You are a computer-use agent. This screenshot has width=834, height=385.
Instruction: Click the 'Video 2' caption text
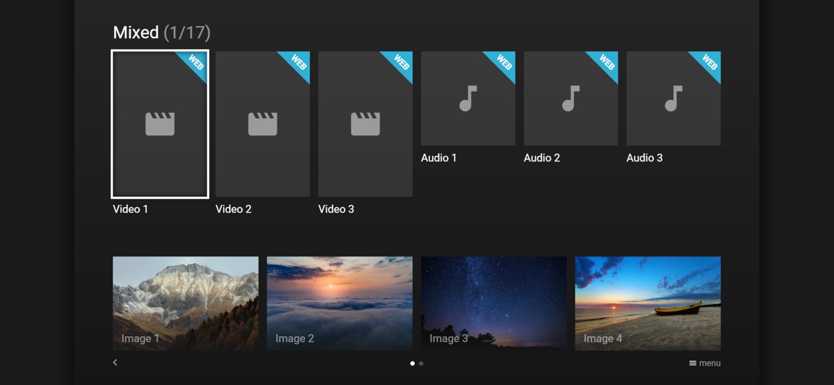pyautogui.click(x=234, y=208)
